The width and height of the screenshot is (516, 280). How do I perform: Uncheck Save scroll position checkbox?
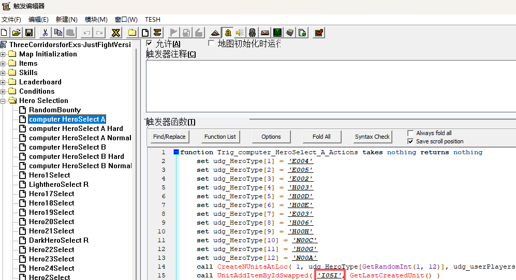pyautogui.click(x=410, y=141)
